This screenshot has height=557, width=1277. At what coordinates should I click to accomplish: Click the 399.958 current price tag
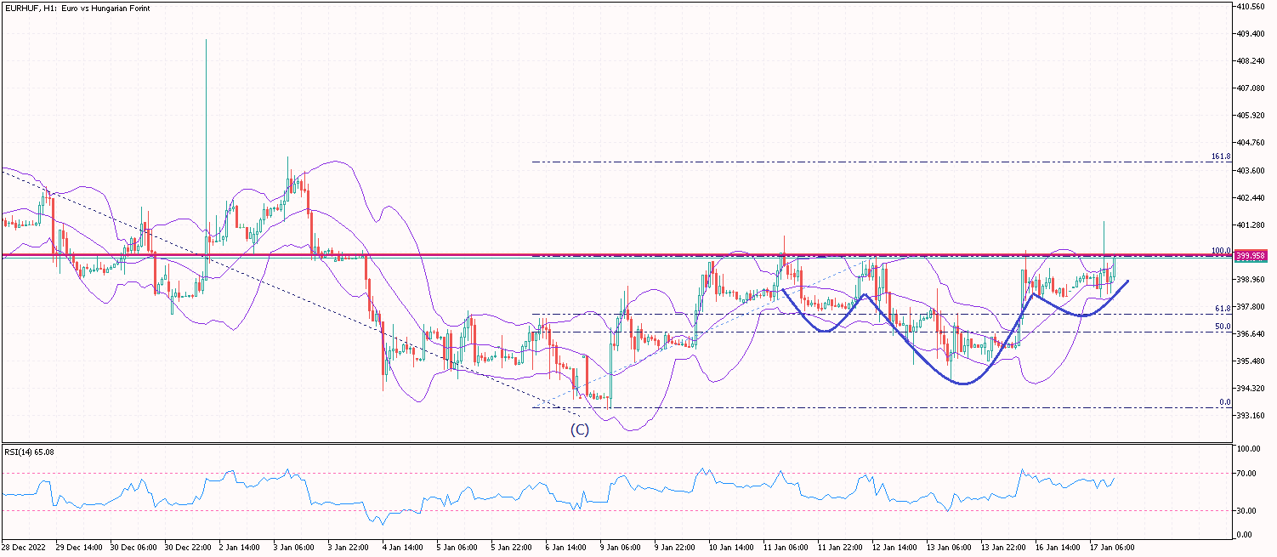point(1251,255)
